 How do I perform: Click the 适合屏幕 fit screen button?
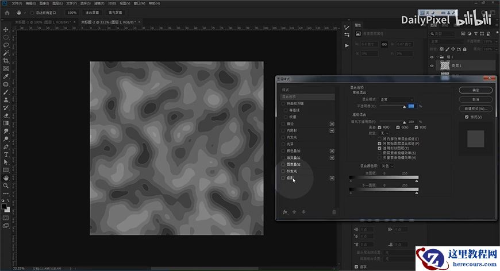pos(92,13)
